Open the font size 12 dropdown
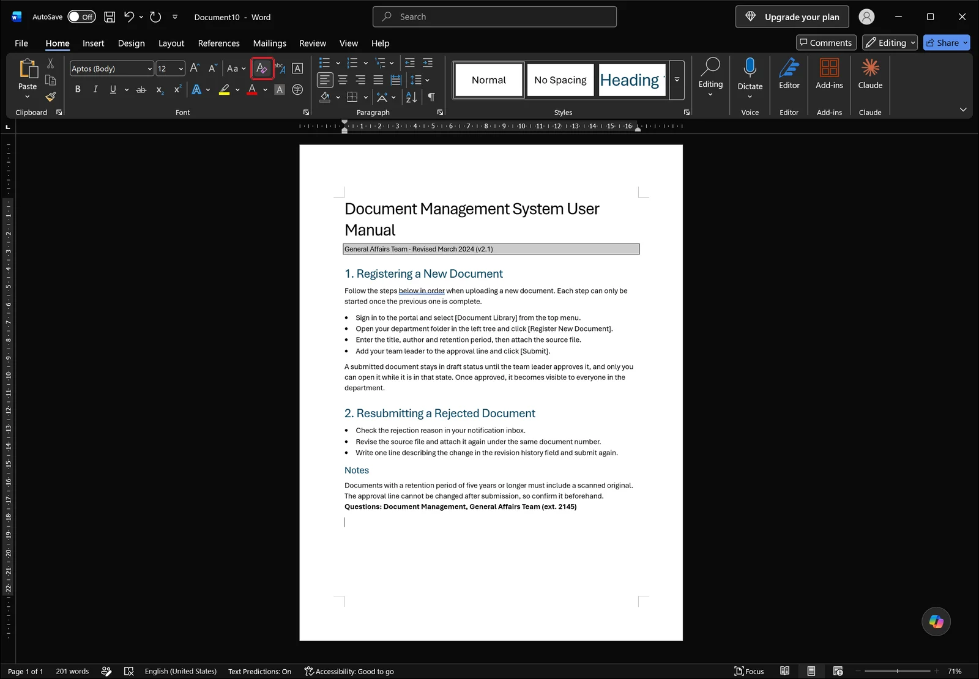Image resolution: width=979 pixels, height=679 pixels. pyautogui.click(x=181, y=69)
